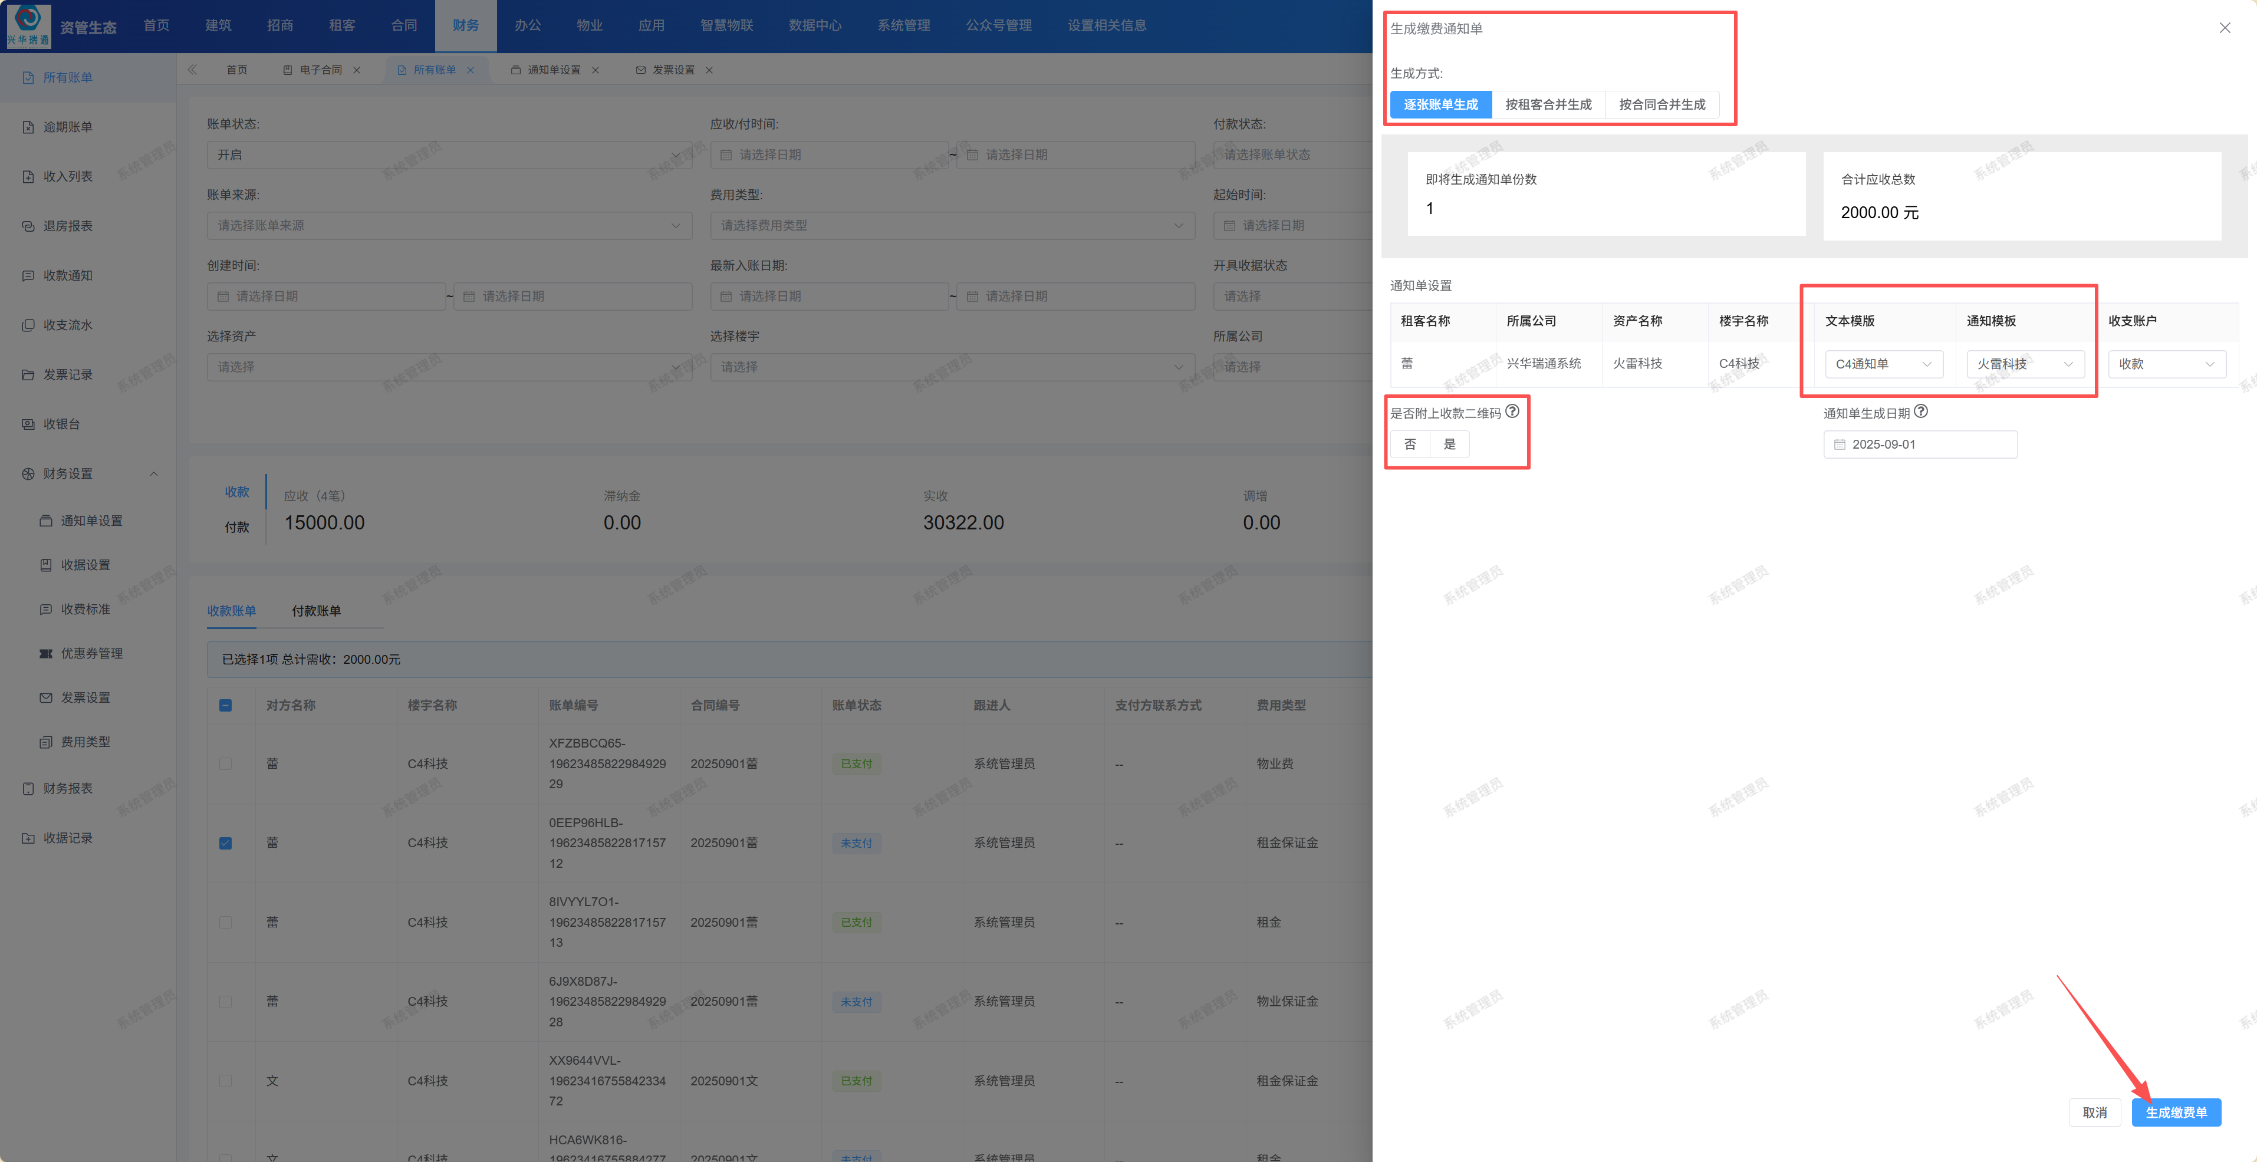
Task: Switch to the 通知单设置 page tab
Action: pyautogui.click(x=553, y=70)
